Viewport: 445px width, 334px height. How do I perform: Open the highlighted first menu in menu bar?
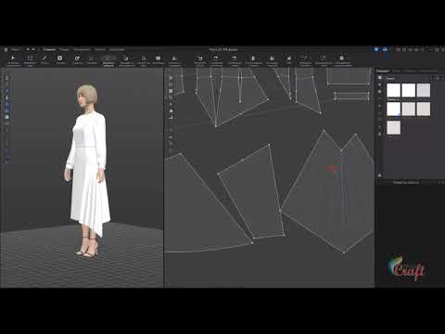click(x=49, y=49)
